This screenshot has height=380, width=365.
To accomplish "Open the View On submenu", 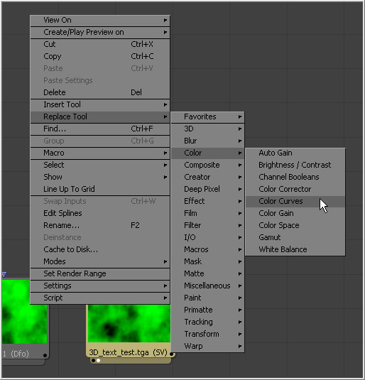I will point(100,20).
